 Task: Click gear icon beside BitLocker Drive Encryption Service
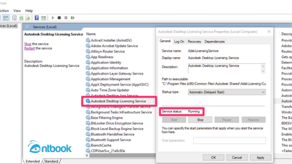tap(88, 123)
